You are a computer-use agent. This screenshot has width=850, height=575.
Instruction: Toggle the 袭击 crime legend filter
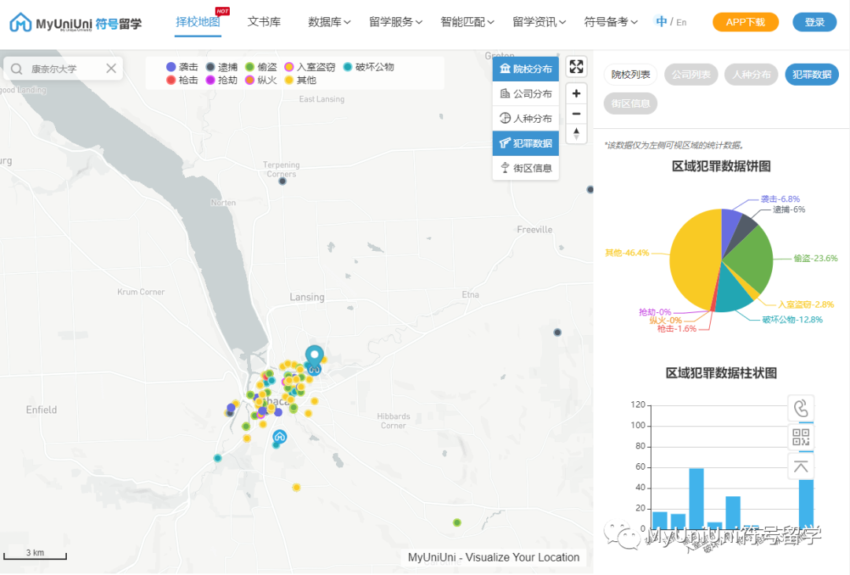(x=180, y=67)
